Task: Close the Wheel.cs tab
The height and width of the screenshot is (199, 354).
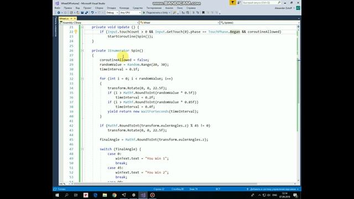Action: click(75, 18)
